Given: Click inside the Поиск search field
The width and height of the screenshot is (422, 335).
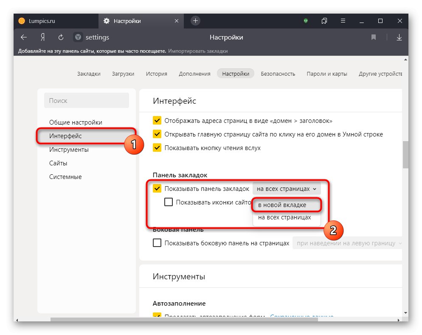Looking at the screenshot, I should (x=87, y=100).
